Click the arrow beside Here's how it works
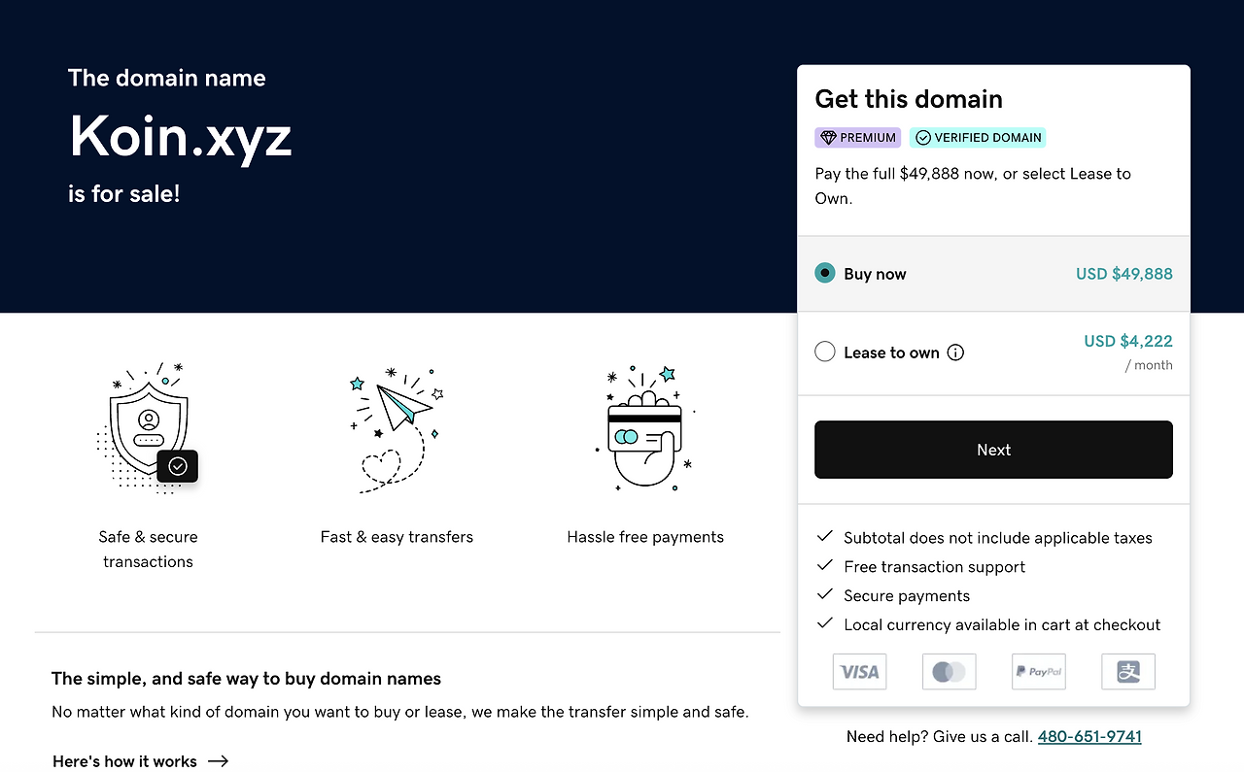 (219, 761)
